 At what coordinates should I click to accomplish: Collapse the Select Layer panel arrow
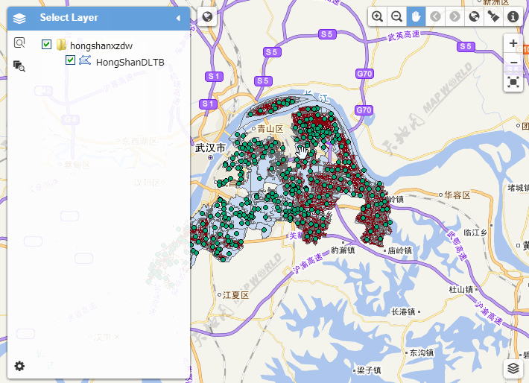point(178,18)
